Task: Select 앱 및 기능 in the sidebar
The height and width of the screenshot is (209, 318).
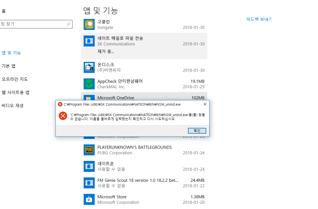Action: coord(11,53)
